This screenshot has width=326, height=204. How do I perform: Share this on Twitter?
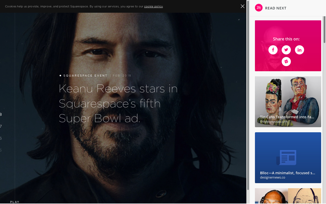coord(286,50)
